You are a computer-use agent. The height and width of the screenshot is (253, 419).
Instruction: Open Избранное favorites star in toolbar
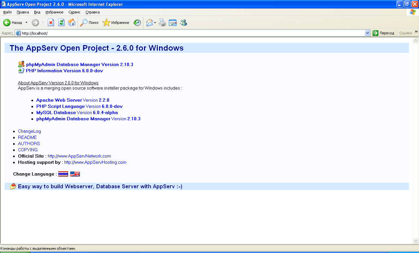pos(116,23)
